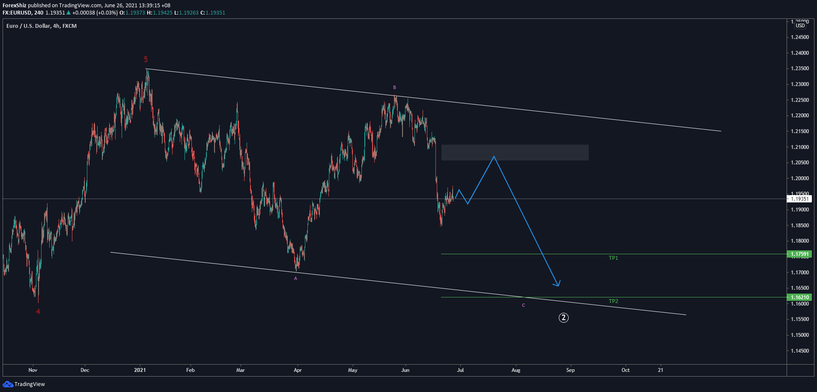Click the close value C:1.19351 in header
Image resolution: width=817 pixels, height=392 pixels.
pyautogui.click(x=213, y=13)
